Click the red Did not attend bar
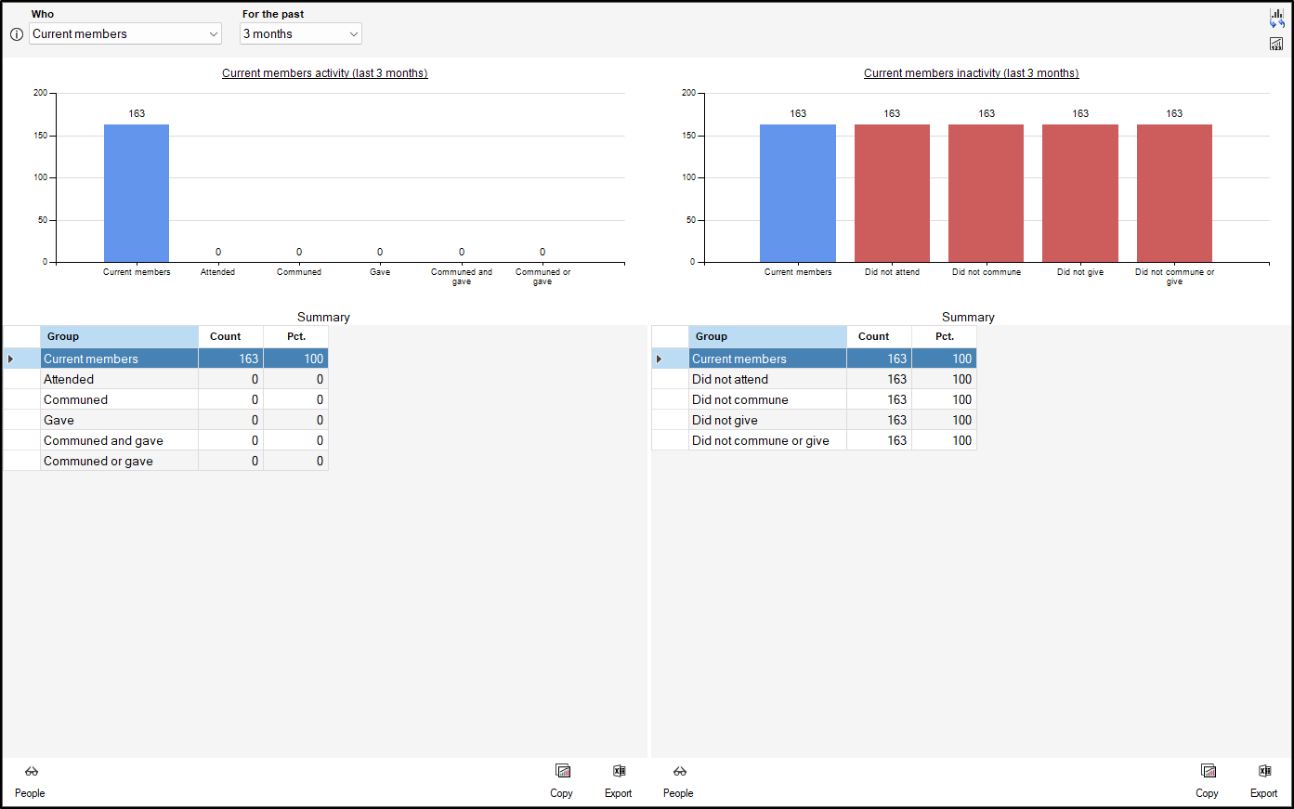 892,193
